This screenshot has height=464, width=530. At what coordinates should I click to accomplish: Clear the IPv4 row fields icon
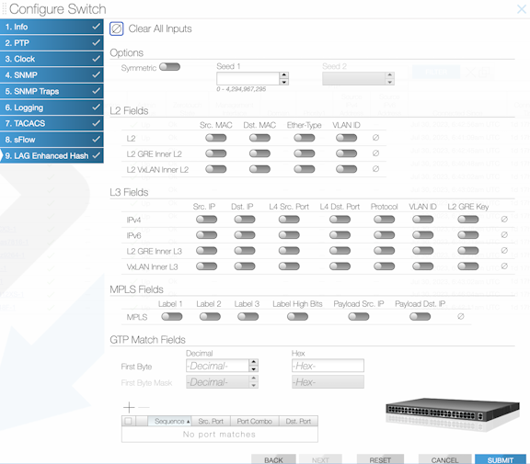pyautogui.click(x=504, y=220)
